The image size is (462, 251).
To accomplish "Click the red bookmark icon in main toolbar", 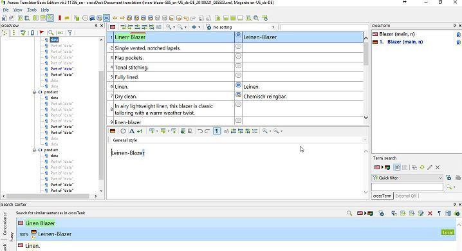I will pyautogui.click(x=59, y=18).
